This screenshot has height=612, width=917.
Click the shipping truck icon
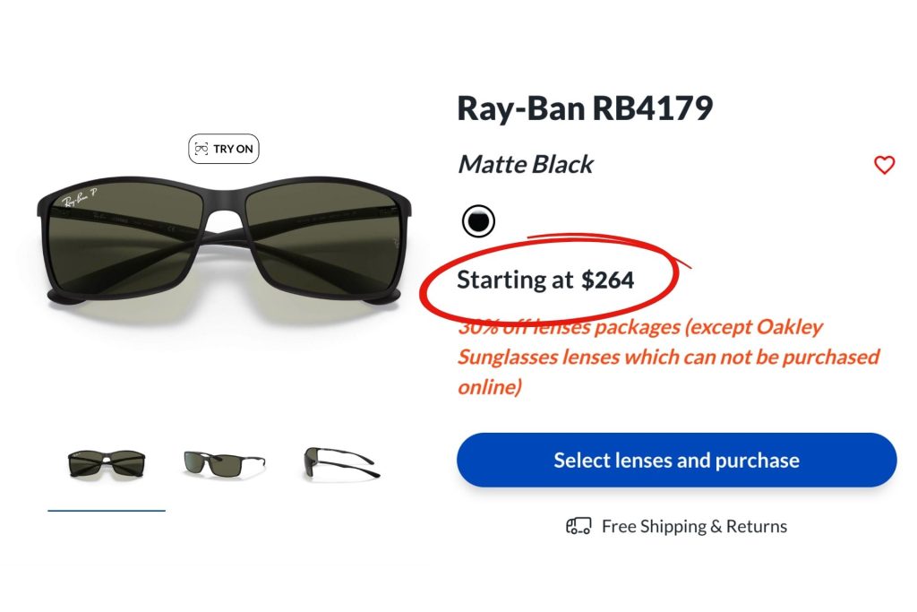click(578, 526)
